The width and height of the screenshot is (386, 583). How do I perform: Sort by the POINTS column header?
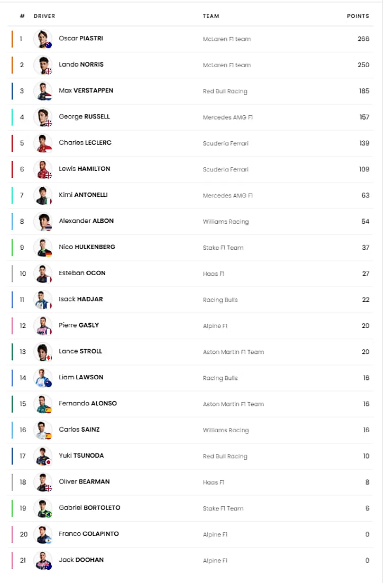(358, 16)
